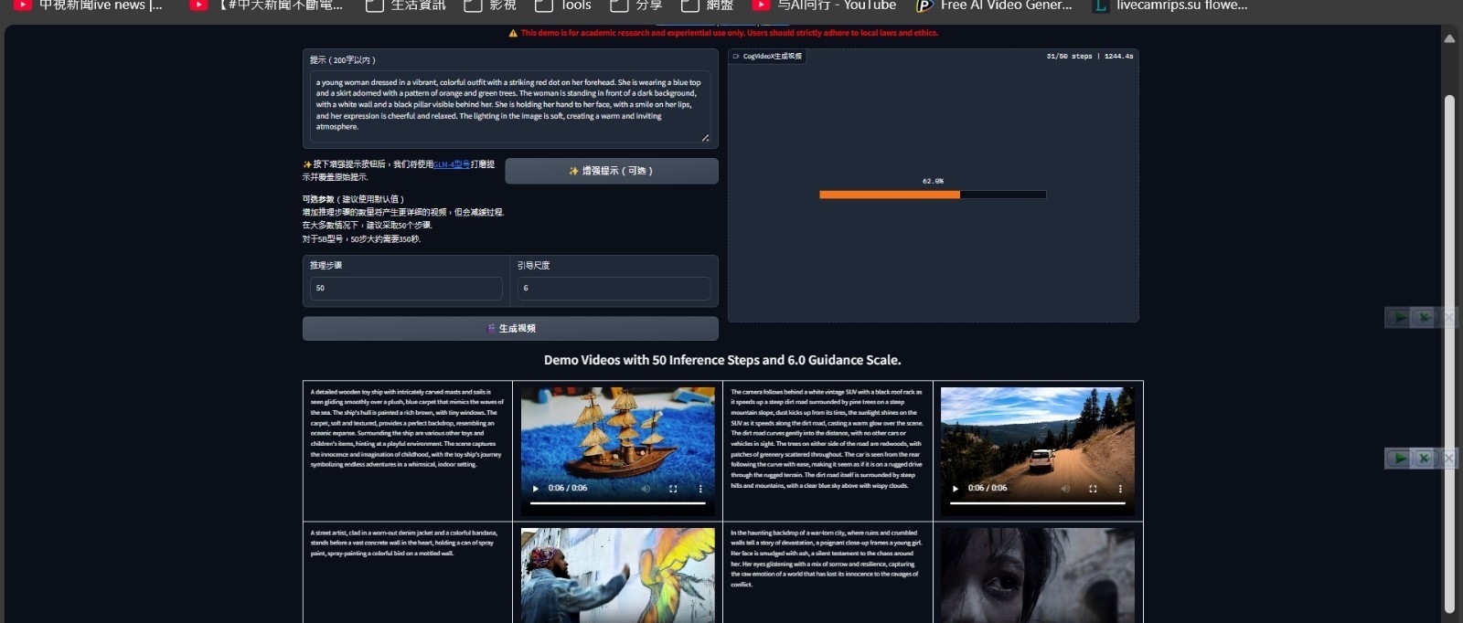Open the 分享 bookmarks folder
This screenshot has height=623, width=1463.
pyautogui.click(x=637, y=5)
